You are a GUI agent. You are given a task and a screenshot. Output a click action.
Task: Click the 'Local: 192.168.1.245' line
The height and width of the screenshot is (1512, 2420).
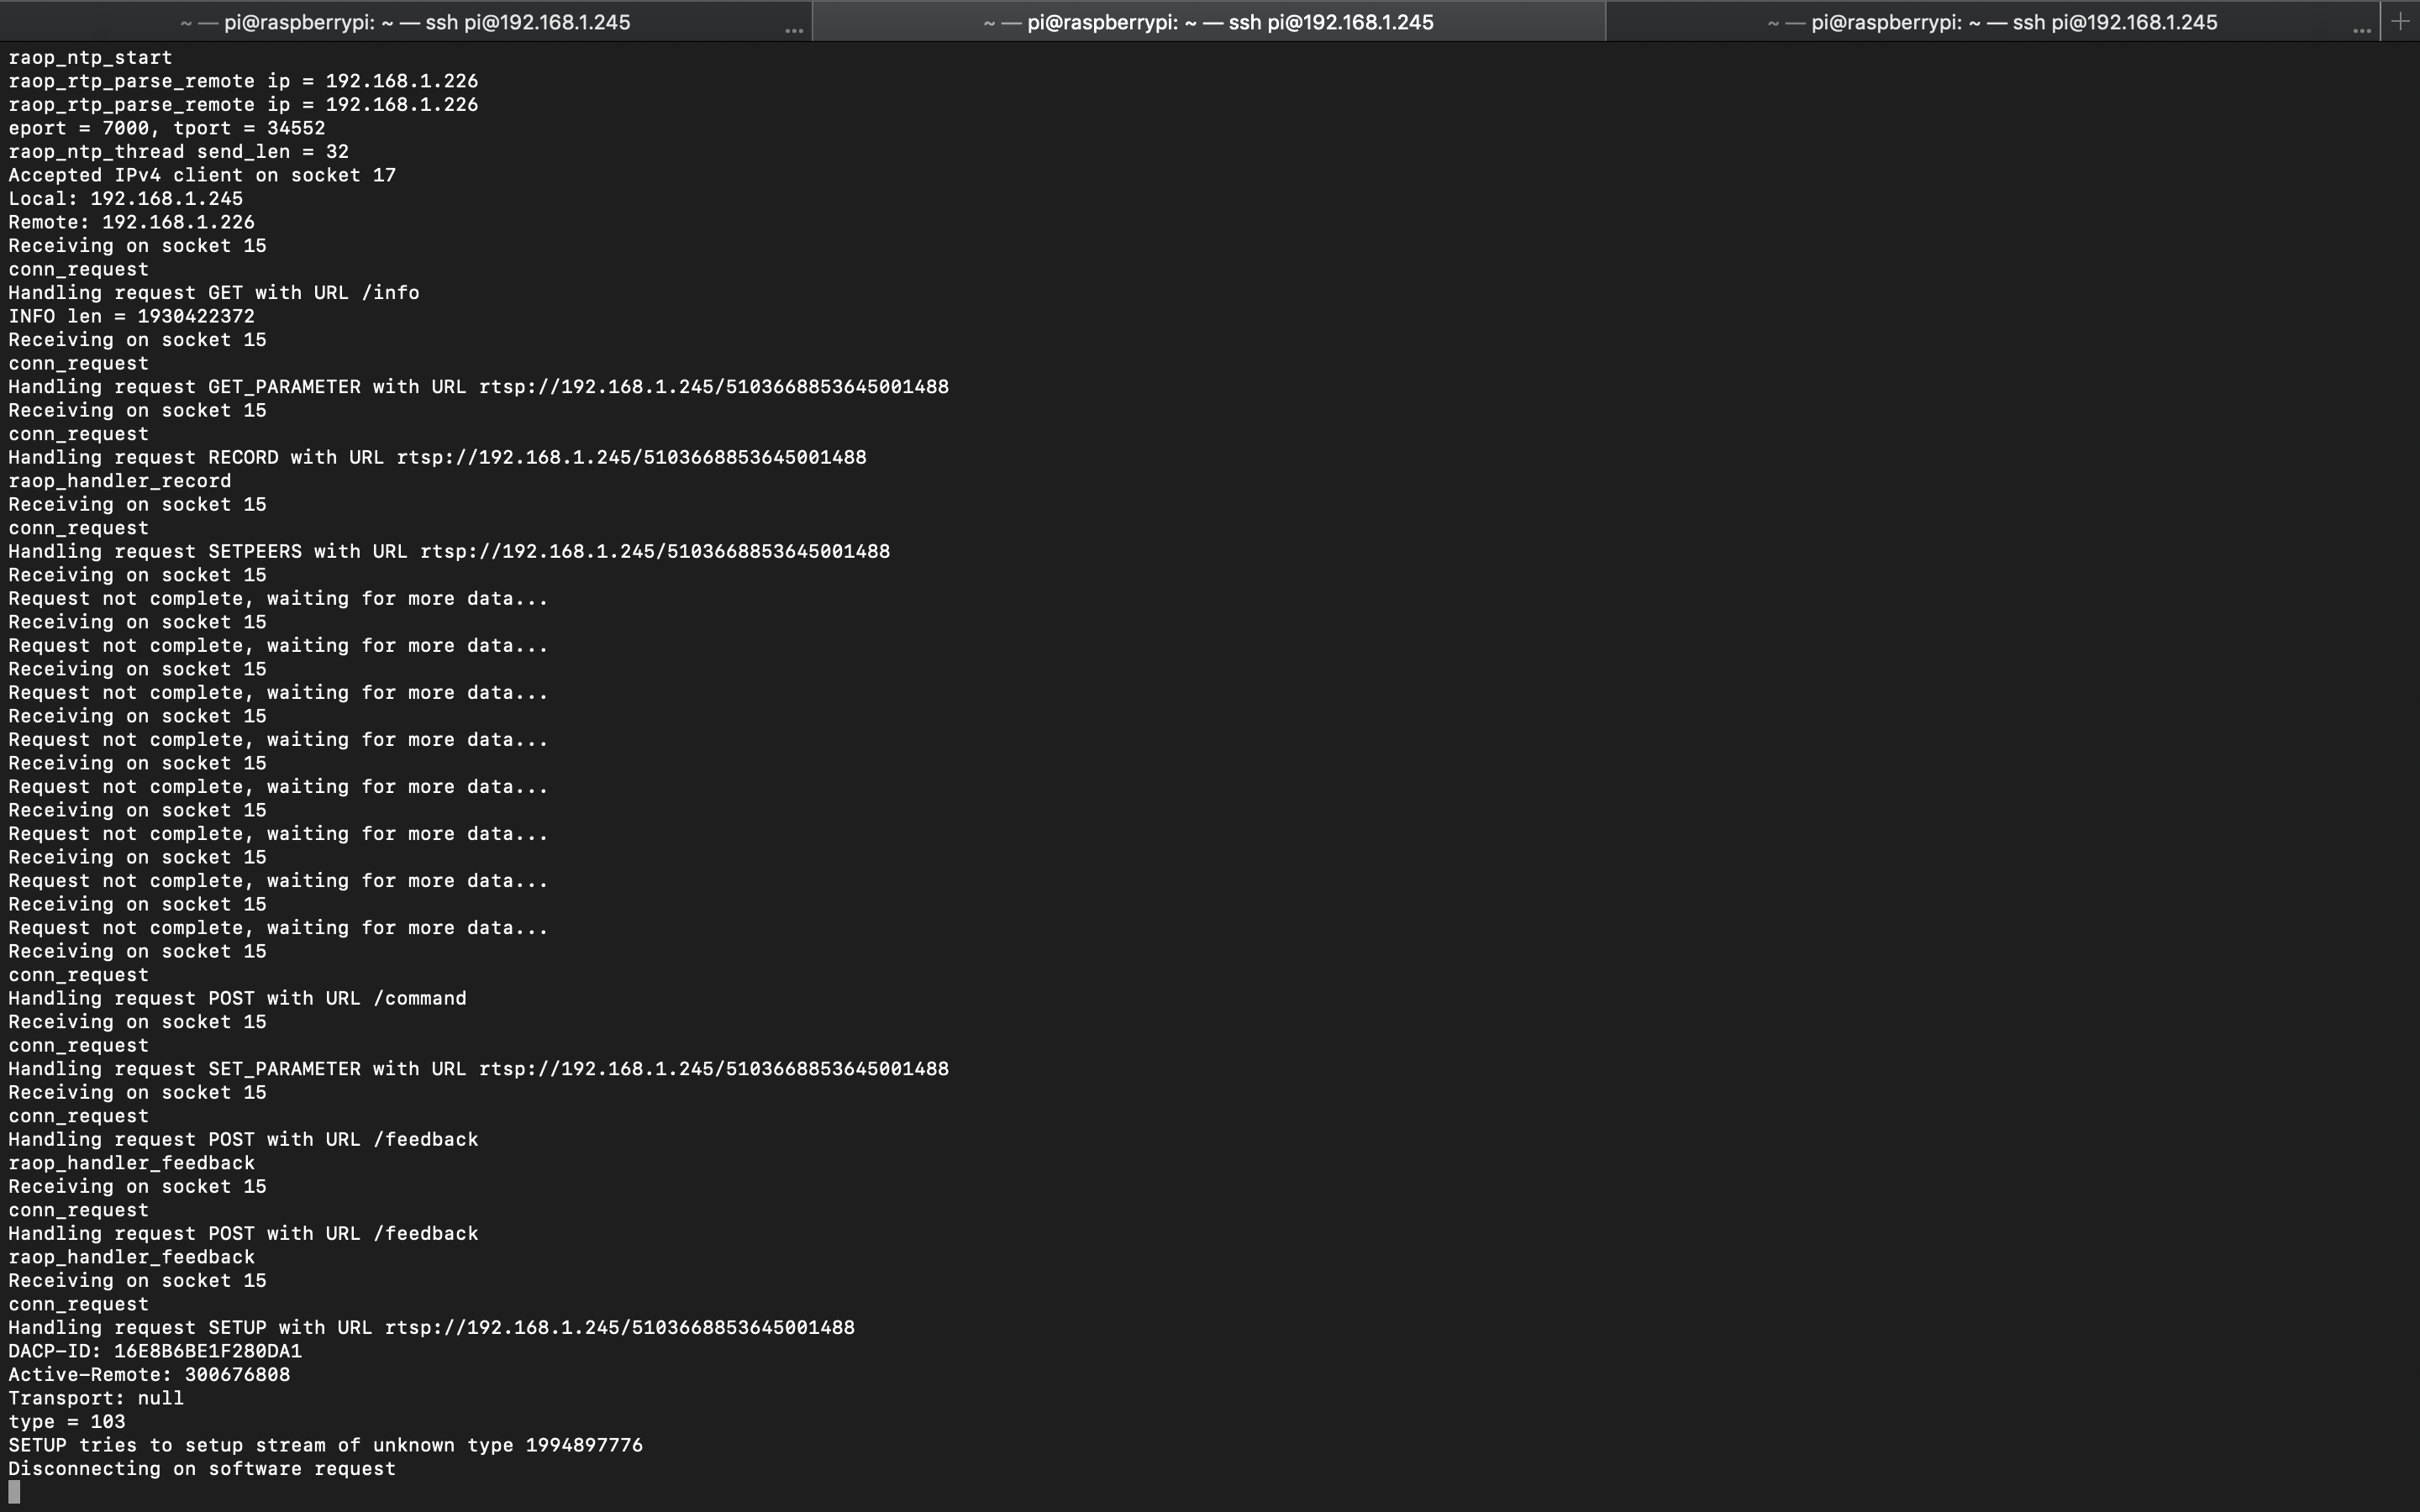(125, 199)
